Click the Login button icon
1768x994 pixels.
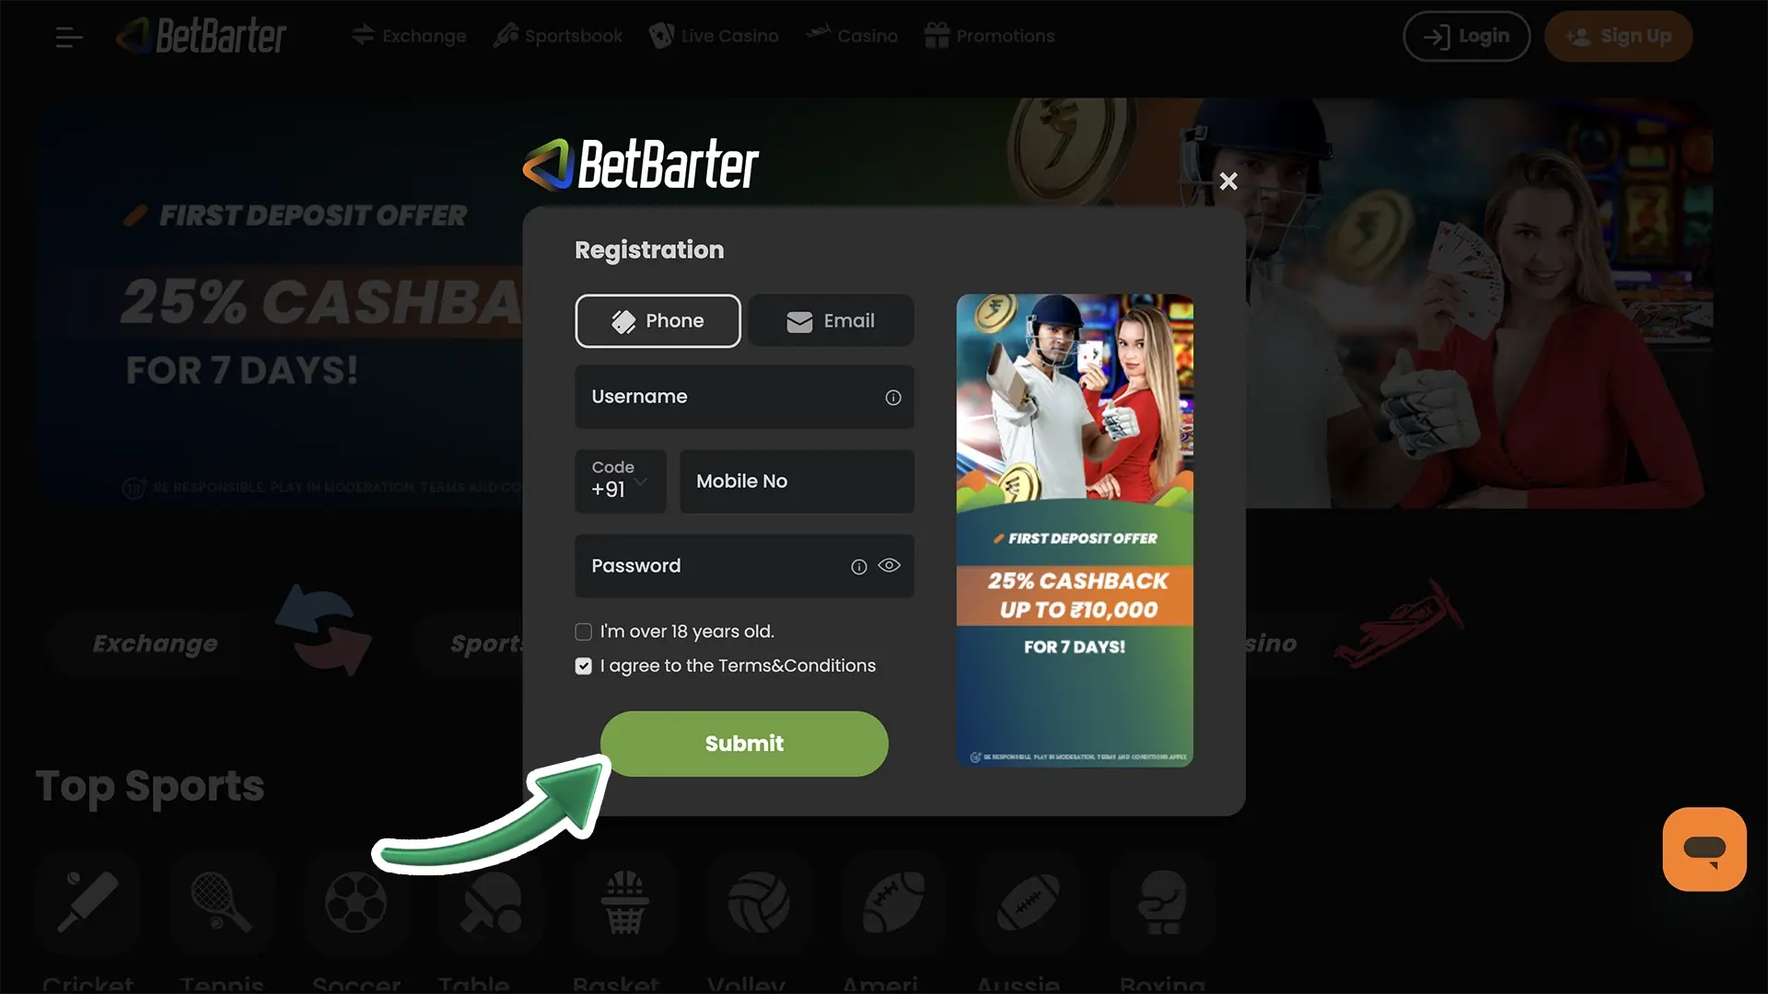[1436, 35]
